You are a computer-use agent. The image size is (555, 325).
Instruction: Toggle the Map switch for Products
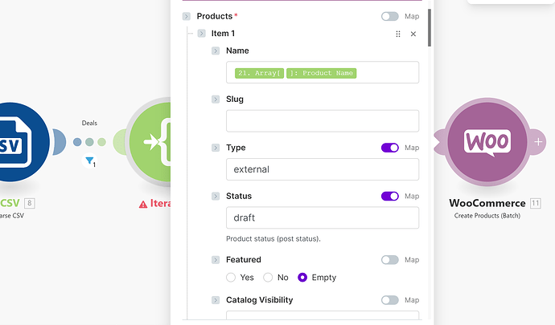point(389,16)
